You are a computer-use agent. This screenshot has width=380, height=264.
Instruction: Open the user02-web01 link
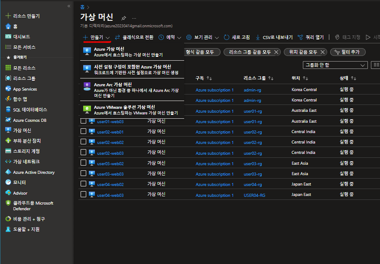click(x=110, y=132)
